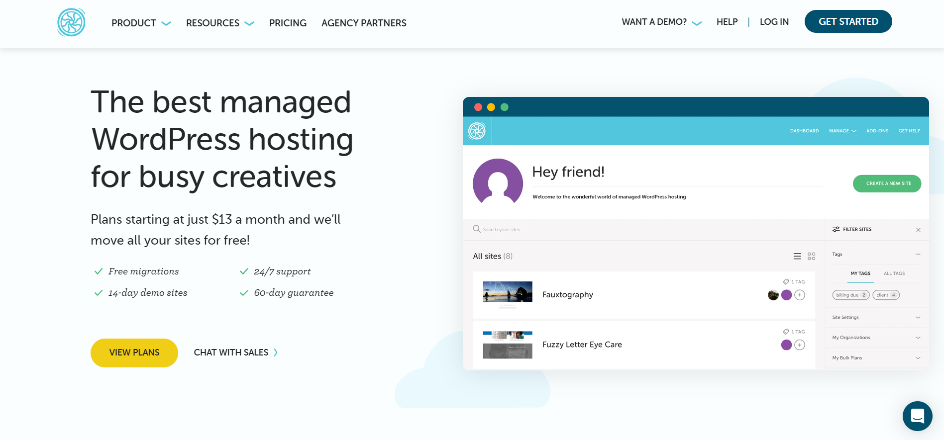This screenshot has height=440, width=944.
Task: Click the Filter Sites sliders icon
Action: pos(836,229)
